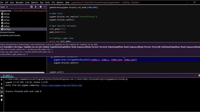Screen dimensions: 200x112
Task: Click the breakpoint marker in editor gutter
Action: coord(52,57)
